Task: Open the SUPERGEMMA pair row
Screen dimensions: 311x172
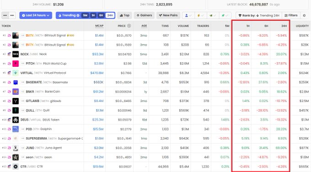Action: pos(155,139)
